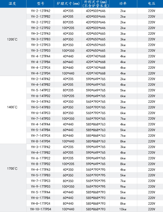Select the 炉膛尺寸(mm) column header
The height and width of the screenshot is (212, 163).
point(68,4)
